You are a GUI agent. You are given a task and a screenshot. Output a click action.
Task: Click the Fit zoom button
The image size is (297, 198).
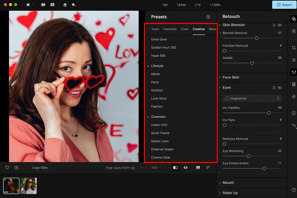(141, 168)
